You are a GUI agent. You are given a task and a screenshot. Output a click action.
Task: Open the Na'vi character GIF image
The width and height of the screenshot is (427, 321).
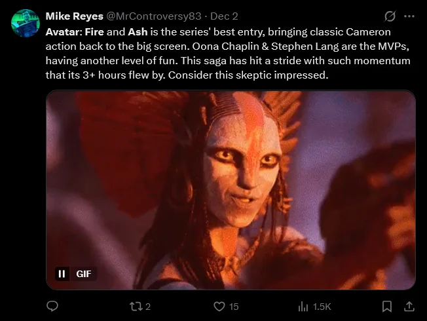[x=231, y=190]
